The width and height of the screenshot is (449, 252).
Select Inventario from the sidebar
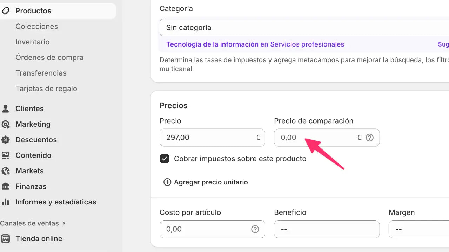(32, 42)
